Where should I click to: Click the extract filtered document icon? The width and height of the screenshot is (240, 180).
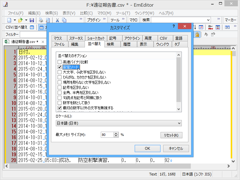(213, 34)
